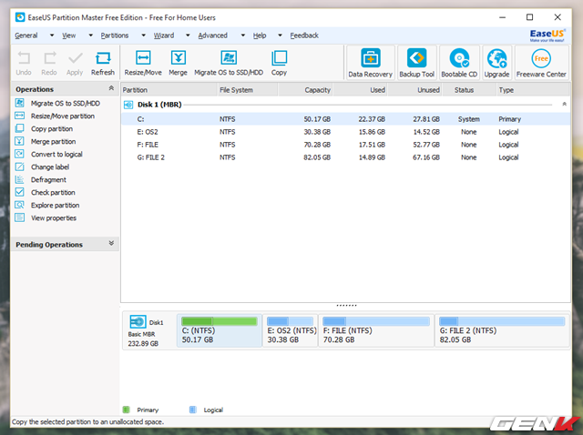Click green Primary legend swatch
The image size is (583, 435).
coord(126,410)
